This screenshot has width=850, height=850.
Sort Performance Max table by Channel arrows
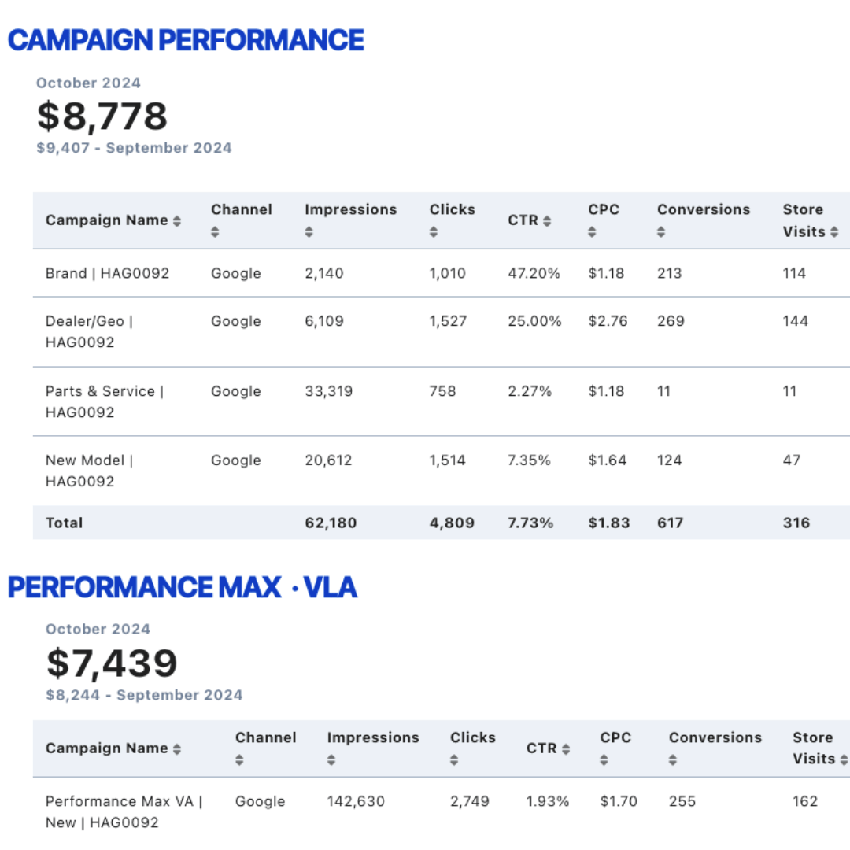tap(239, 760)
